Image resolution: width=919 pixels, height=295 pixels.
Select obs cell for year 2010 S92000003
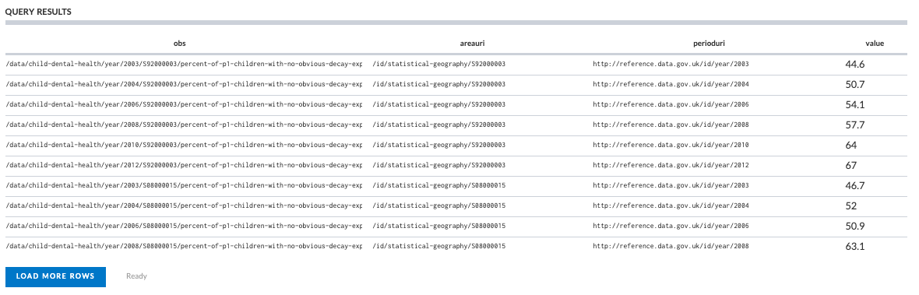184,145
